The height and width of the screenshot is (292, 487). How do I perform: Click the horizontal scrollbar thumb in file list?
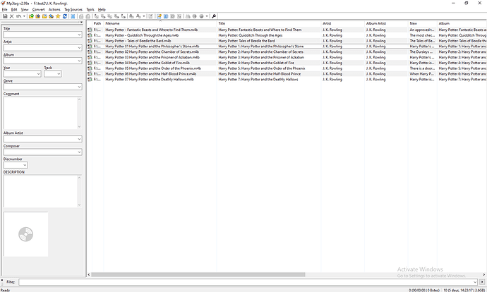[x=198, y=274]
